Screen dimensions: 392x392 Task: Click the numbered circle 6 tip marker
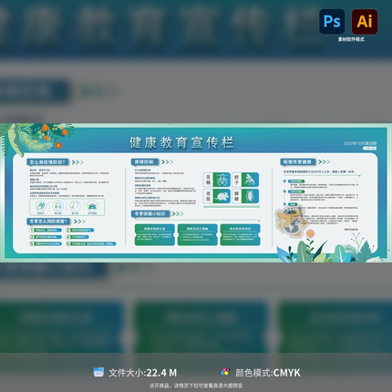68,243
